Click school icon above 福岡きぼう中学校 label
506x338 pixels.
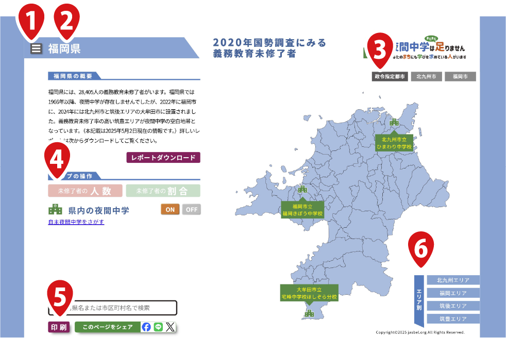coord(302,189)
